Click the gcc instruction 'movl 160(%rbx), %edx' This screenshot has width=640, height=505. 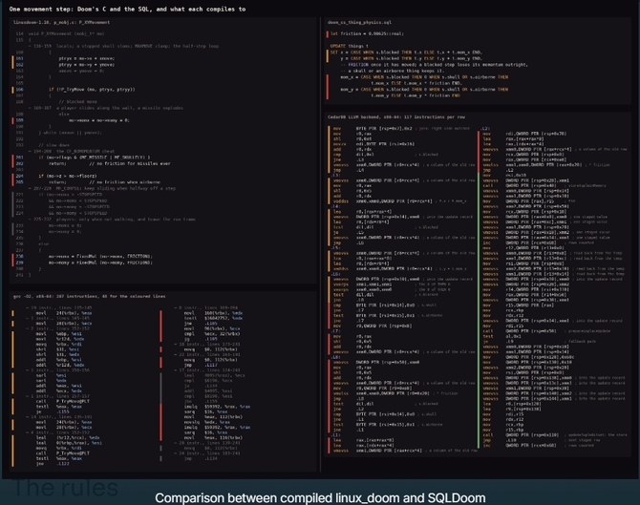(213, 313)
